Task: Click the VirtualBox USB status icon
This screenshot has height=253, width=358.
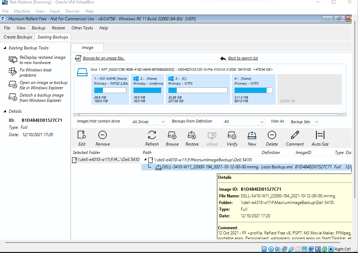Action: [x=291, y=249]
